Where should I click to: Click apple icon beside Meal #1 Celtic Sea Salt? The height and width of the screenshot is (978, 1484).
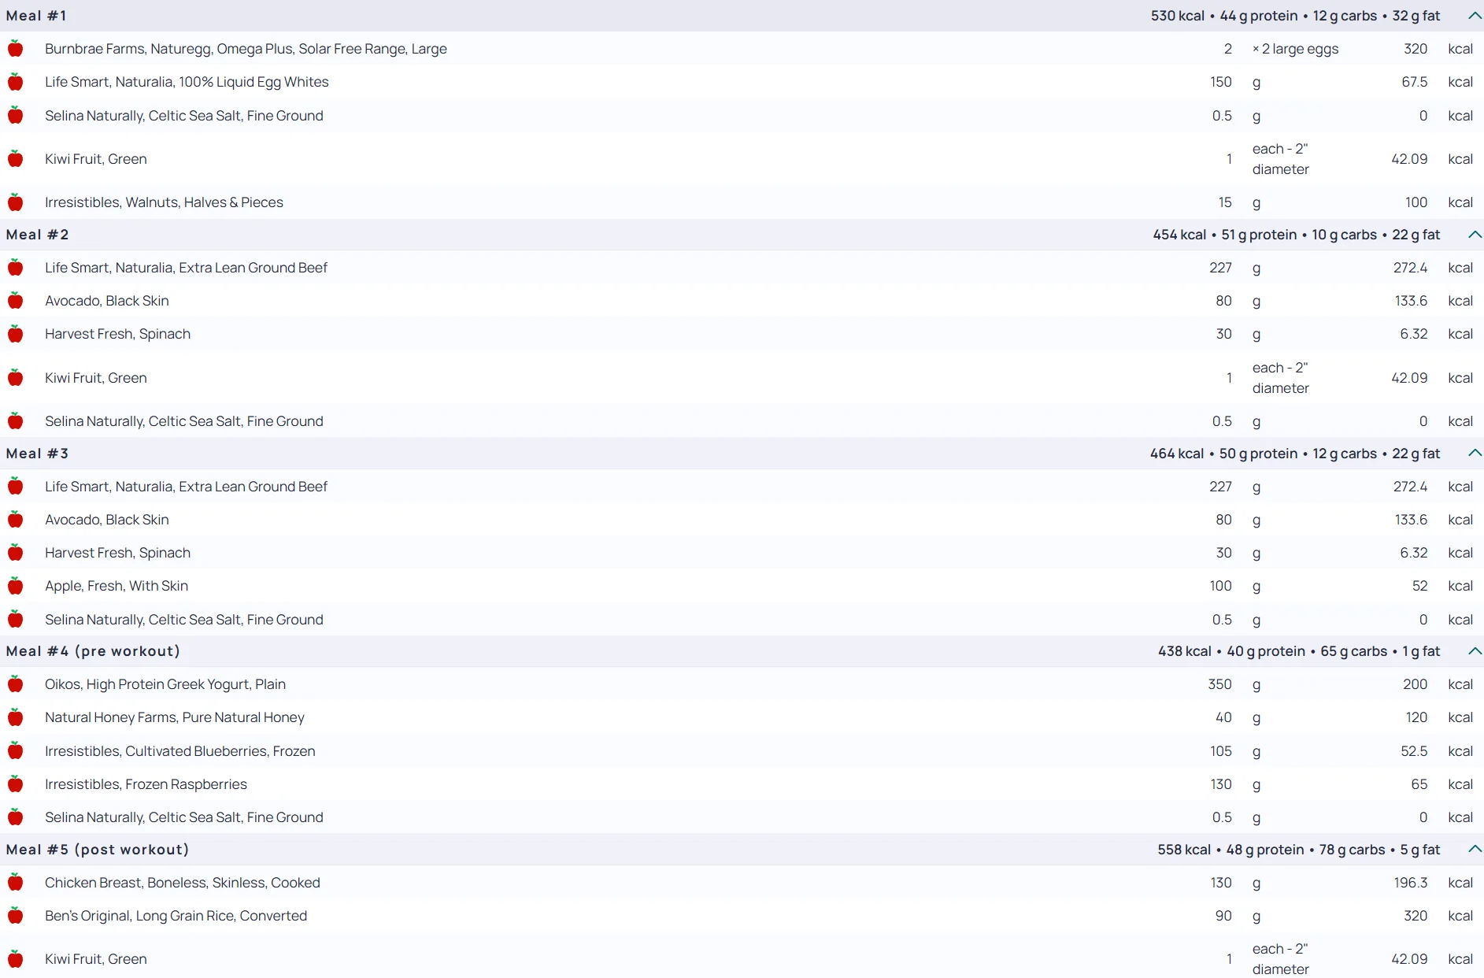(x=15, y=116)
